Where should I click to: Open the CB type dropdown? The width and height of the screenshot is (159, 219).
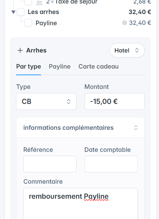pyautogui.click(x=46, y=101)
